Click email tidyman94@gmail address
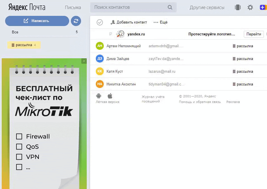The image size is (267, 189). click(166, 84)
